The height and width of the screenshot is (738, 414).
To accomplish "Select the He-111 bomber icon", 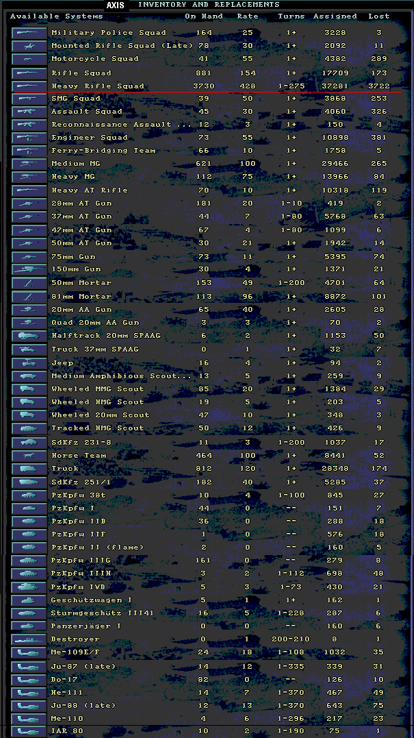I will pyautogui.click(x=29, y=693).
